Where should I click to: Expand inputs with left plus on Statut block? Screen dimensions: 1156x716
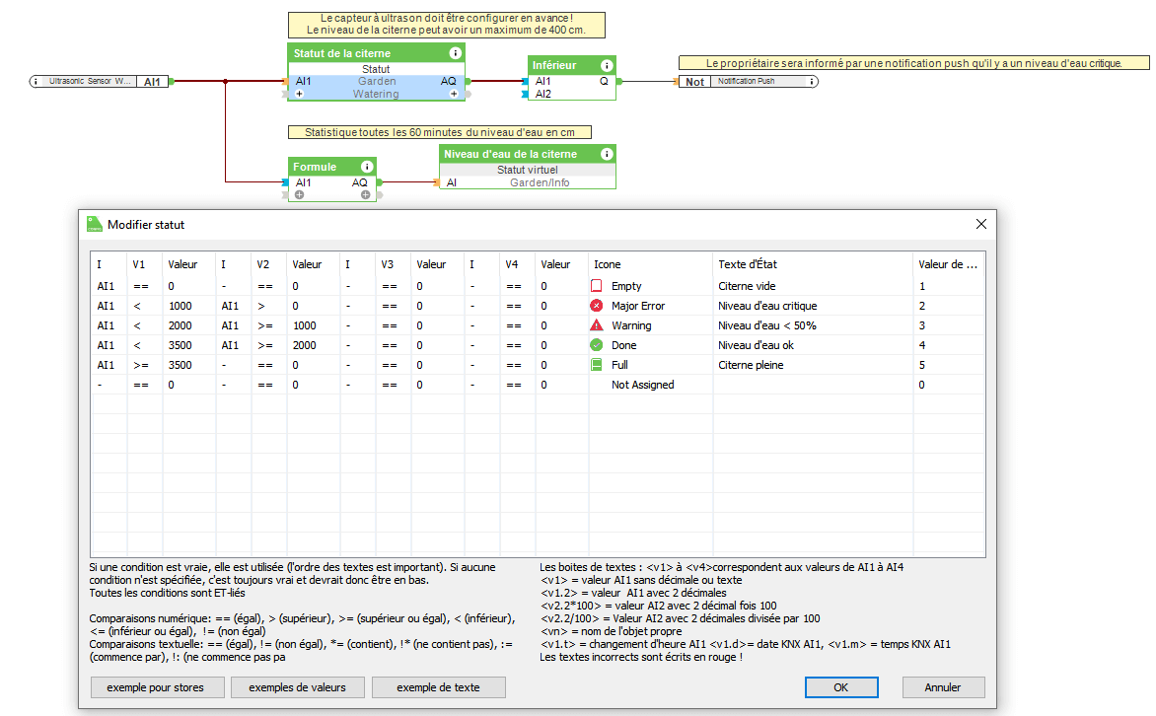coord(299,95)
